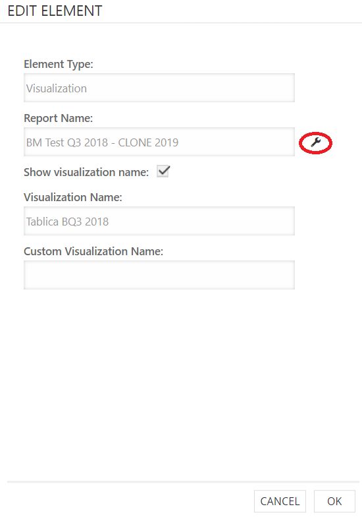
Task: Click the Report Name label
Action: click(x=58, y=118)
